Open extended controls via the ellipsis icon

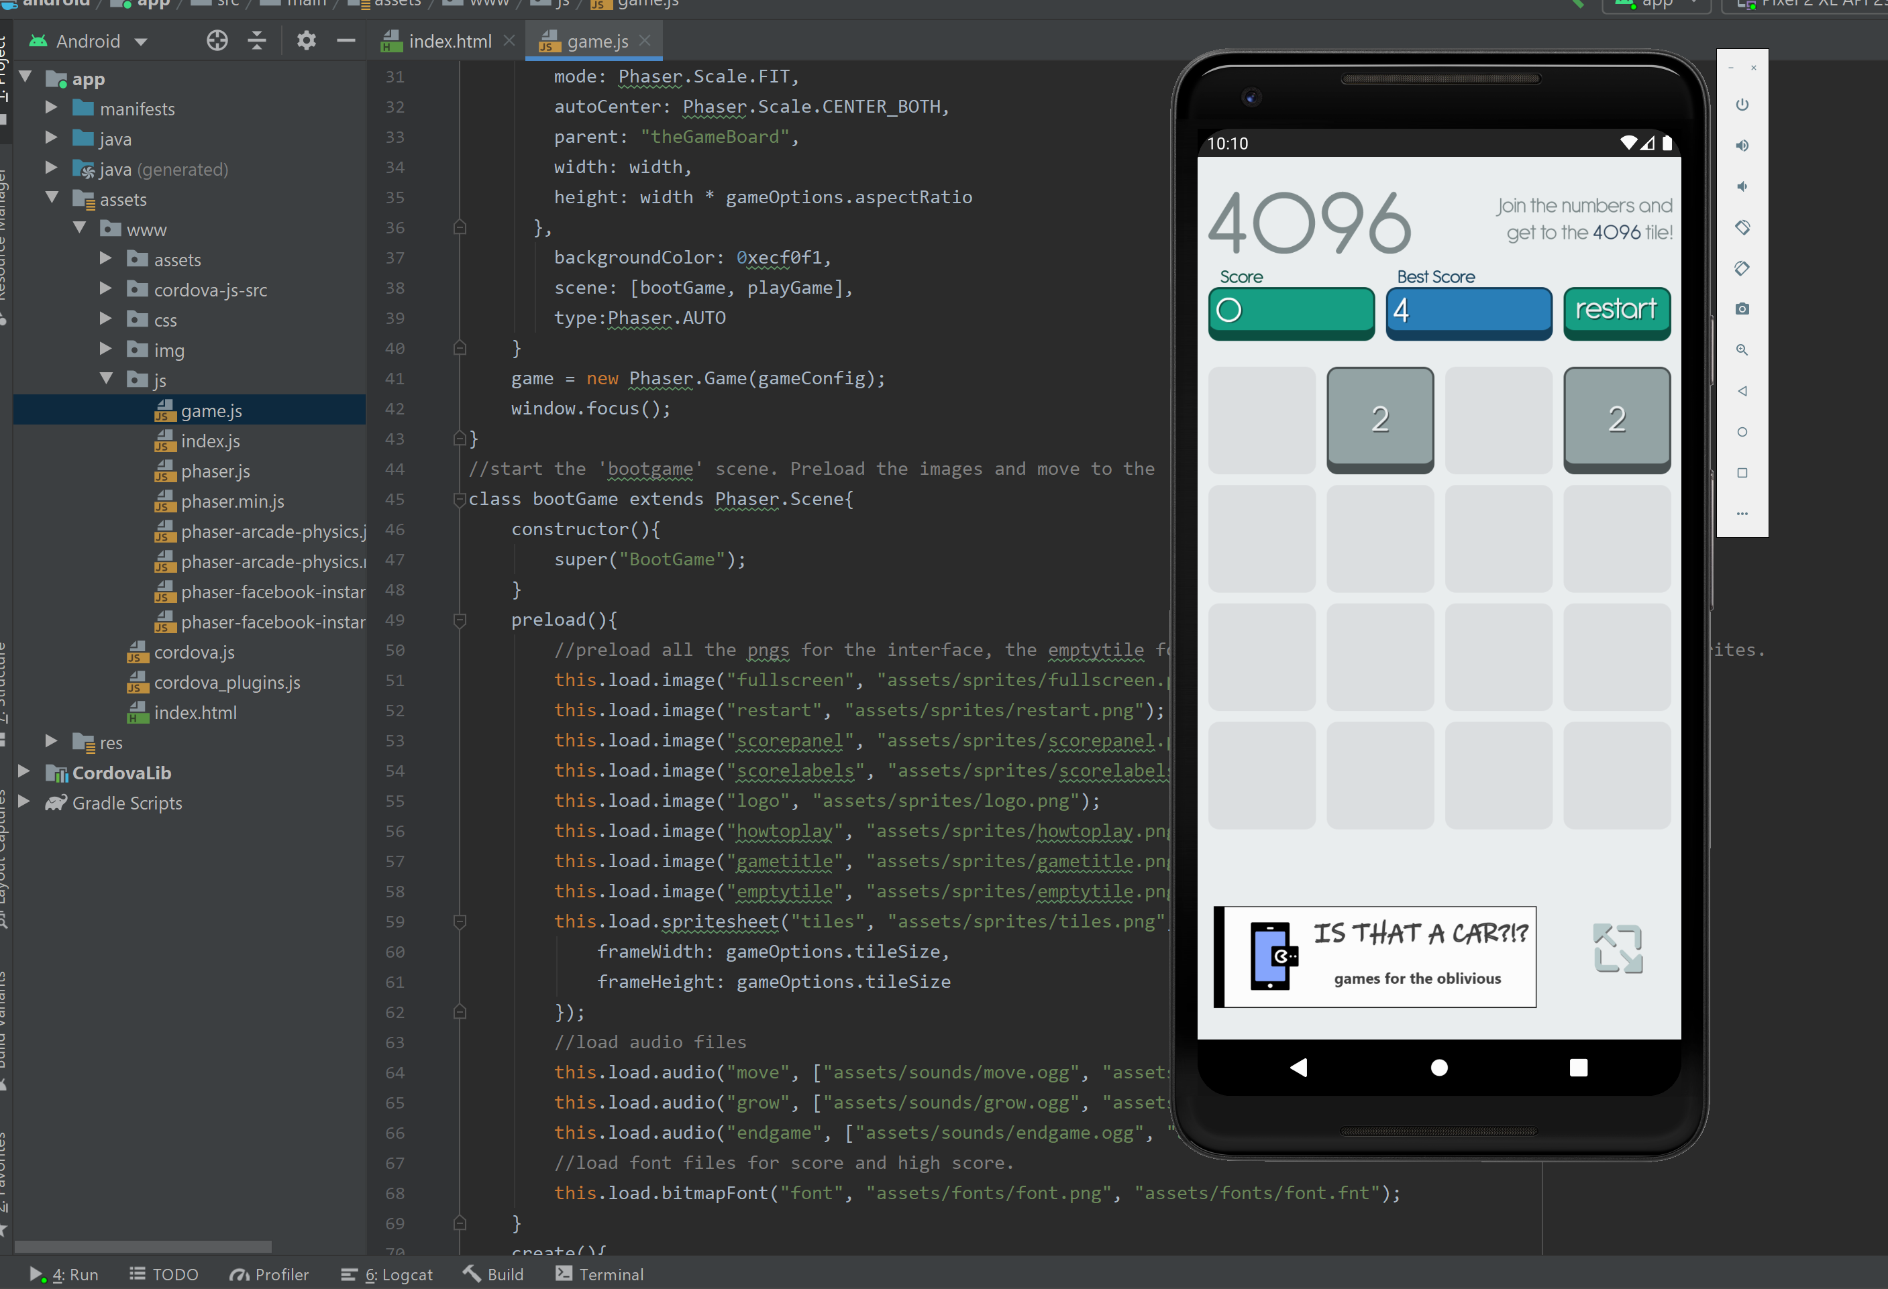(1742, 513)
